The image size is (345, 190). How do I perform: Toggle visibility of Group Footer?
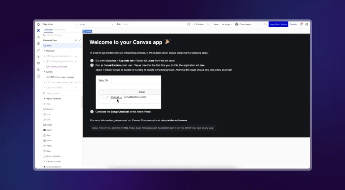[76, 88]
